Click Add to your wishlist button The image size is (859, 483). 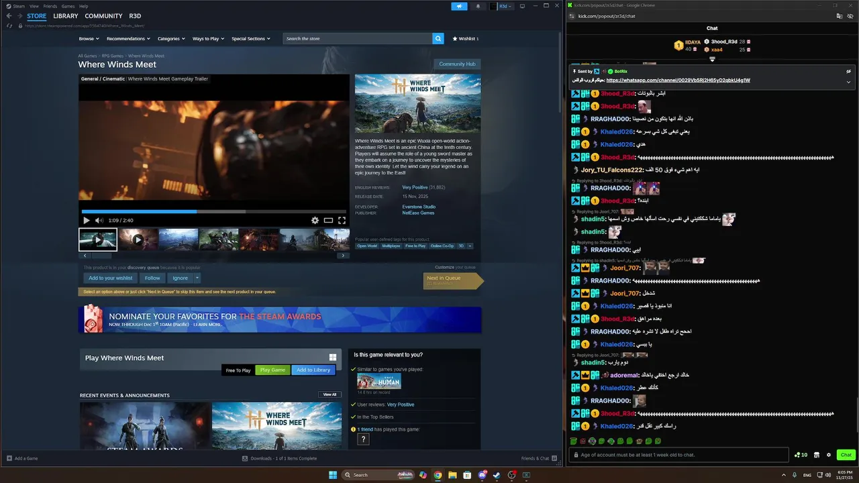pyautogui.click(x=111, y=278)
